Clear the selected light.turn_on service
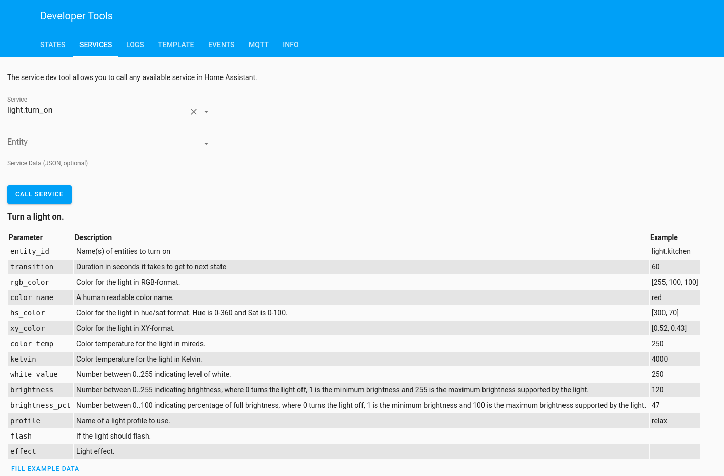 pos(193,111)
